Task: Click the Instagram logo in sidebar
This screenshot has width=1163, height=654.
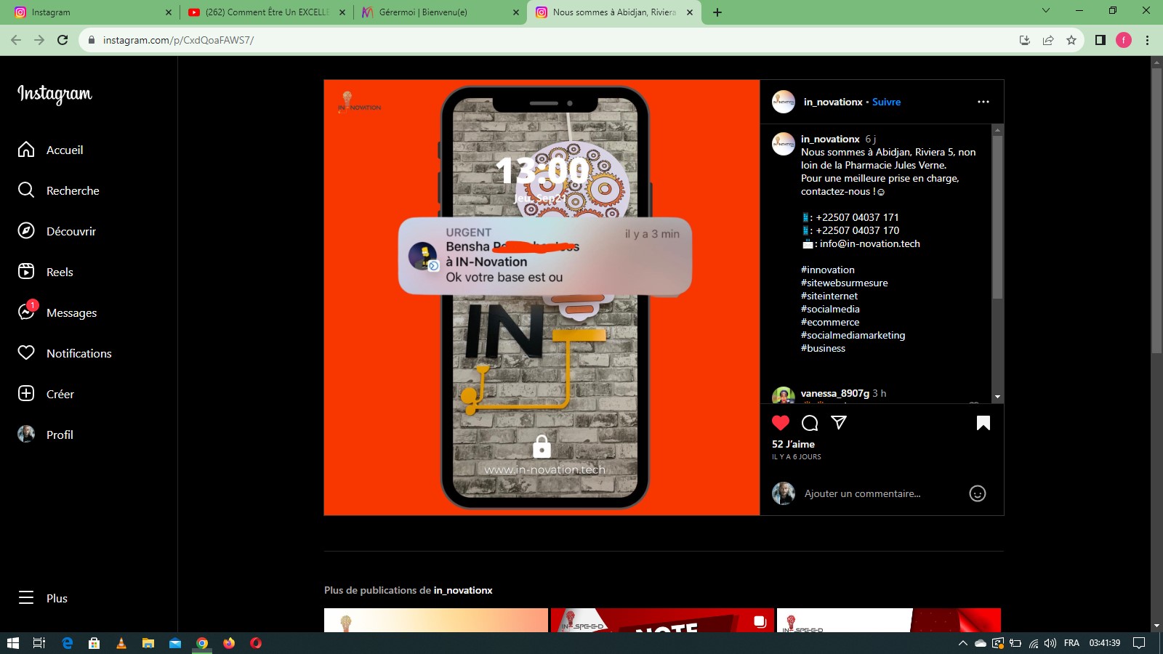Action: pos(55,94)
